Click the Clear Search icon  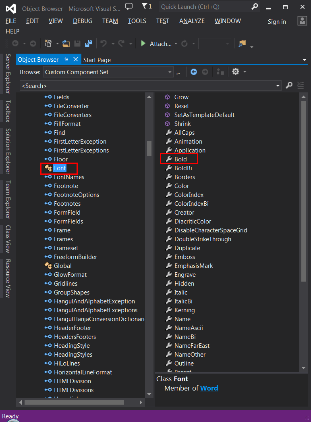(301, 86)
